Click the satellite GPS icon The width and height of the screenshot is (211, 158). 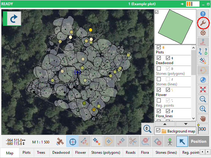point(60,141)
